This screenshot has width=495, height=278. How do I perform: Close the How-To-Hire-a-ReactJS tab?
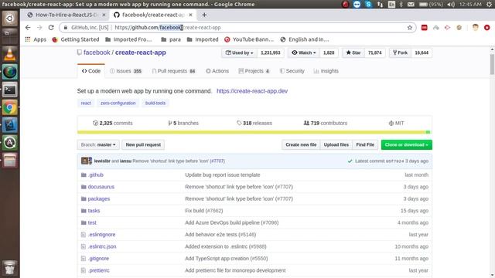(104, 15)
